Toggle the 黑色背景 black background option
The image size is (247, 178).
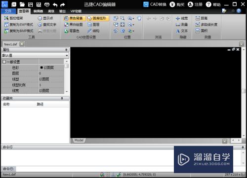pos(75,18)
